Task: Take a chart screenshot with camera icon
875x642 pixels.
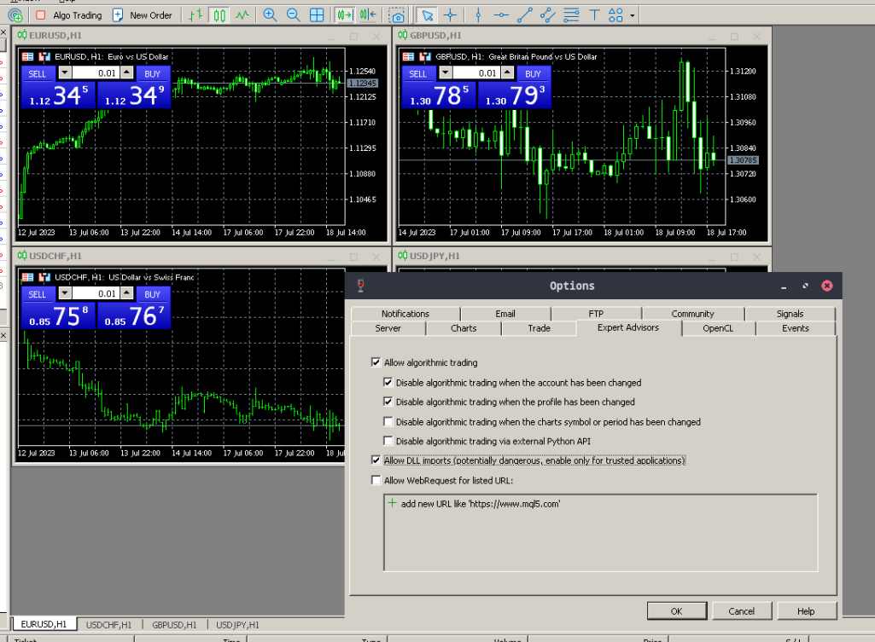Action: pos(397,15)
